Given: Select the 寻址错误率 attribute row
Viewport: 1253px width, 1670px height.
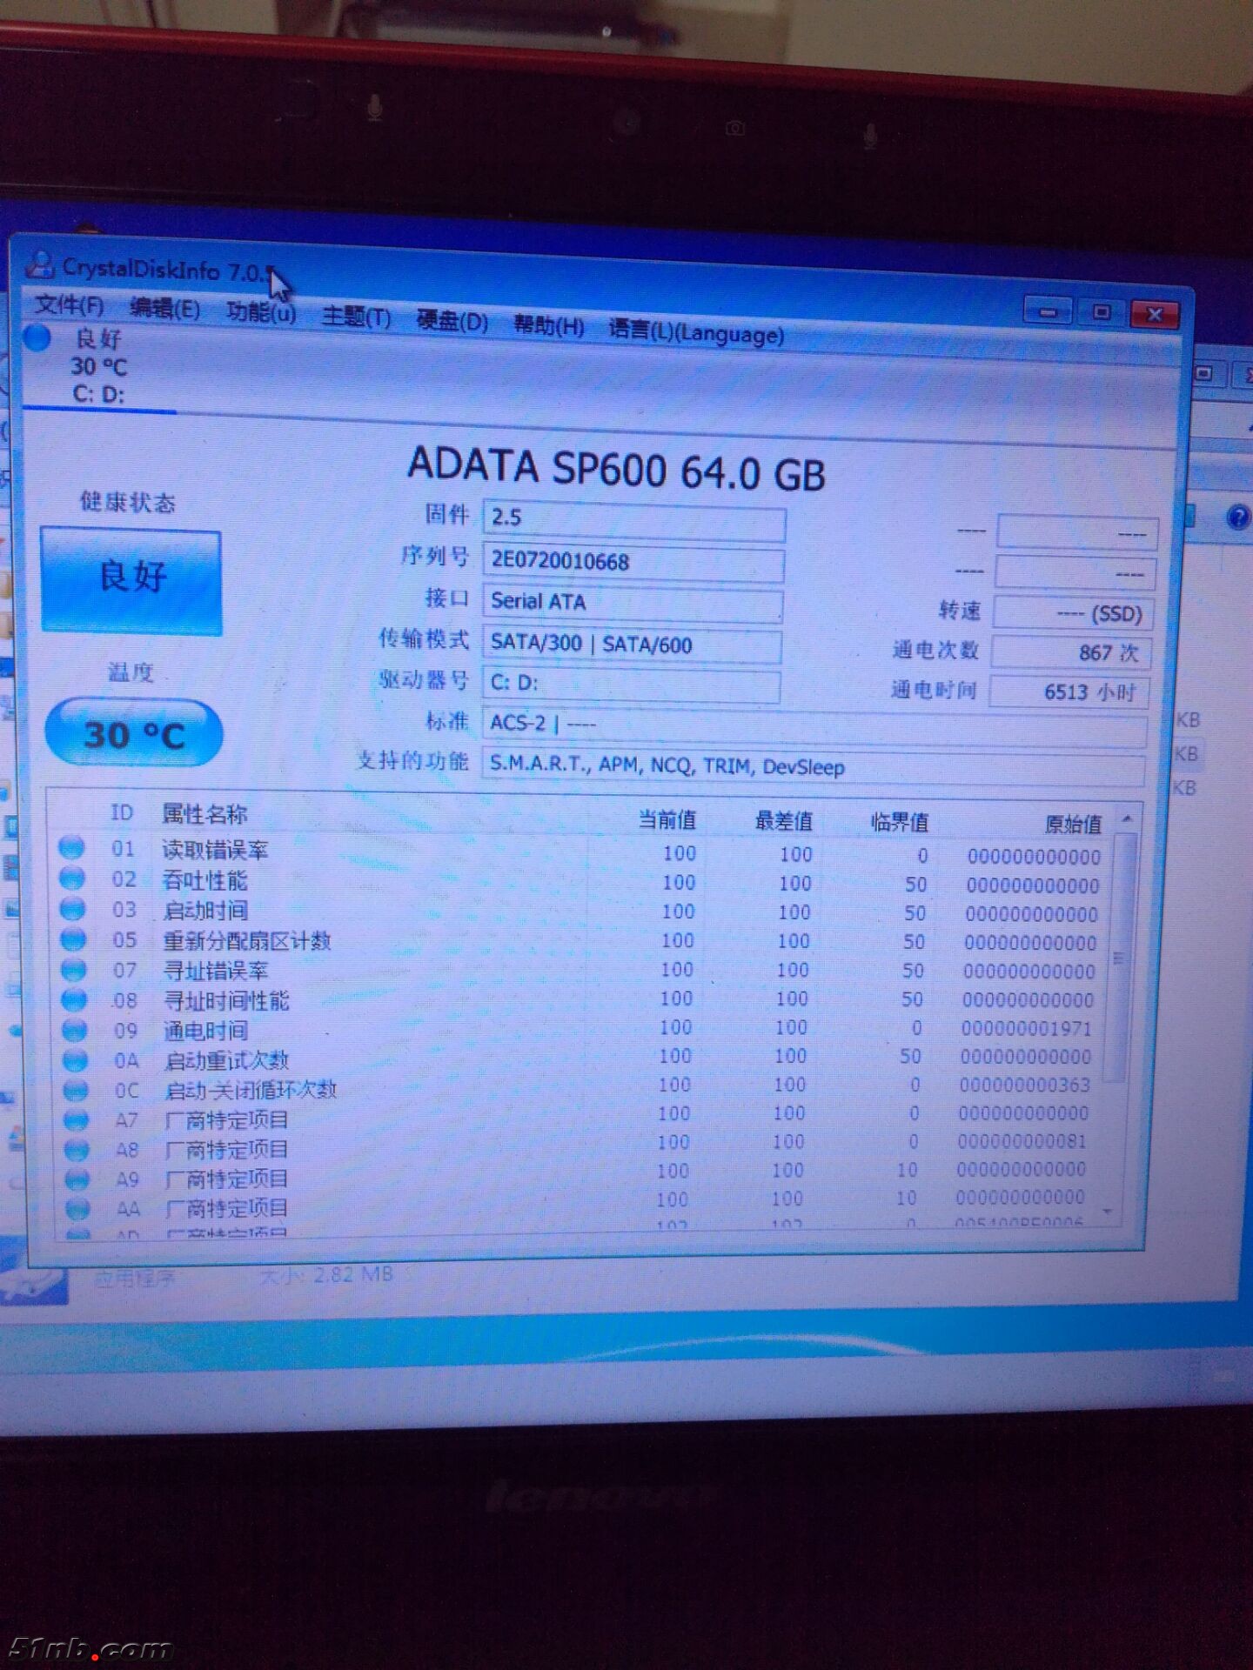Looking at the screenshot, I should (581, 970).
